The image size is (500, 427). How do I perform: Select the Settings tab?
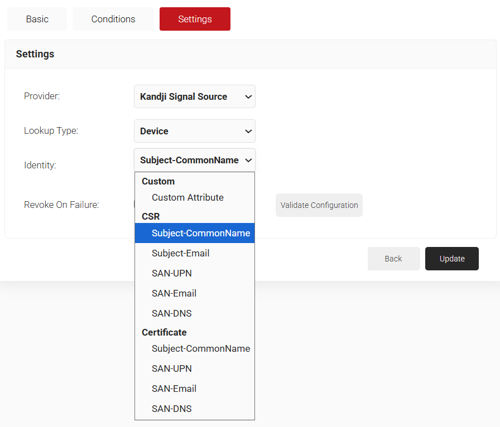[195, 19]
